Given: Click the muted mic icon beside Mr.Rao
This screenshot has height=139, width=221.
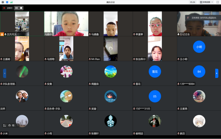Looking at the screenshot, I should pyautogui.click(x=90, y=59).
